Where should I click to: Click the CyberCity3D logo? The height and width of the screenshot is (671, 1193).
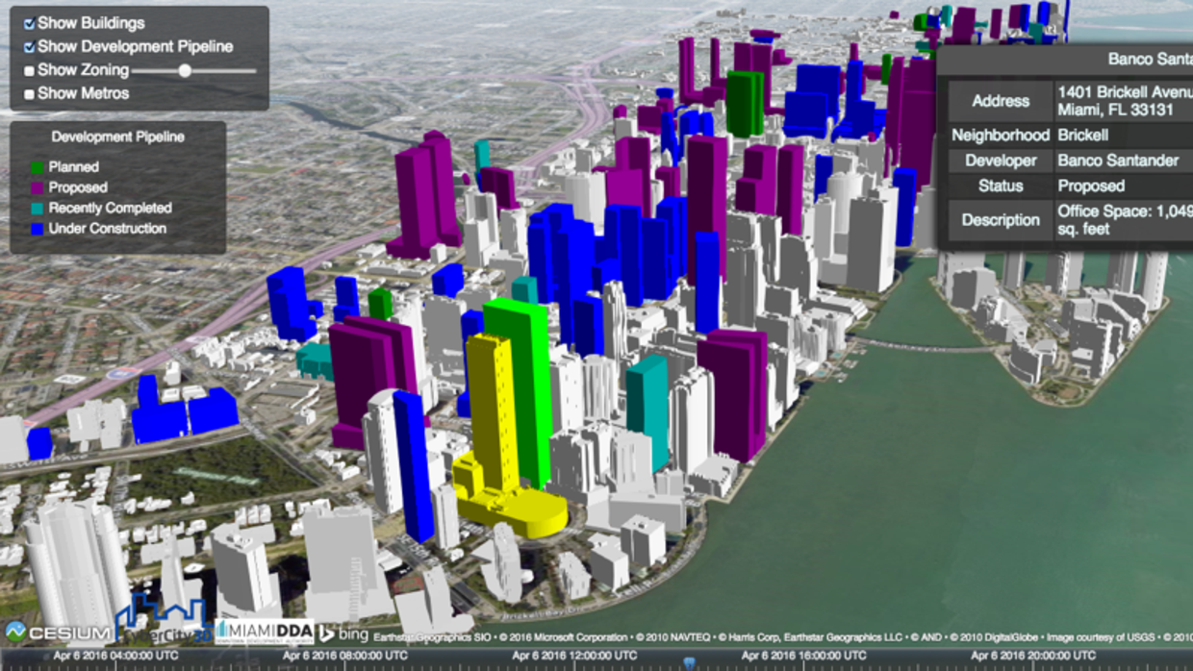coord(164,625)
